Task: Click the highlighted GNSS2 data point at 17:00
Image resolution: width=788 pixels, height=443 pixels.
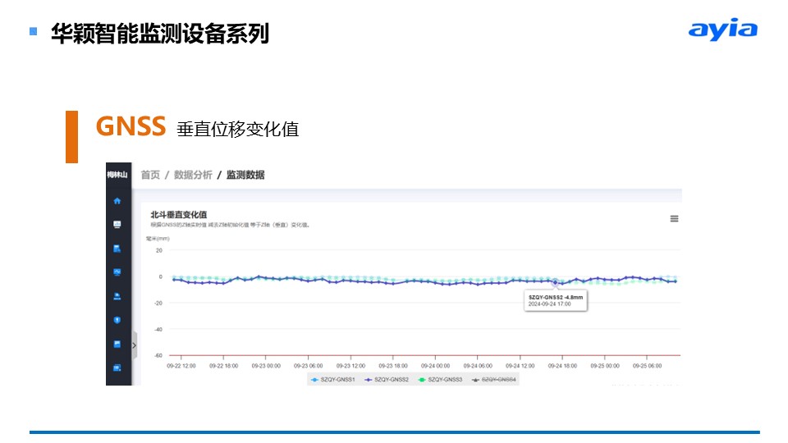Action: [x=555, y=282]
